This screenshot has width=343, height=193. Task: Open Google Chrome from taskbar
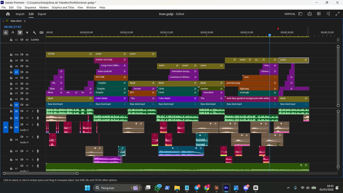pos(207,188)
